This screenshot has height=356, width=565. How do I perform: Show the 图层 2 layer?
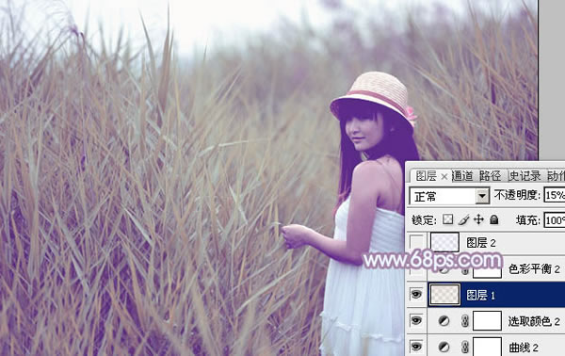coord(416,242)
